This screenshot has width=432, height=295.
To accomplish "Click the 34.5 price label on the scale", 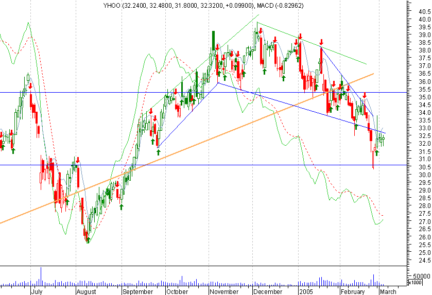I will pos(425,105).
